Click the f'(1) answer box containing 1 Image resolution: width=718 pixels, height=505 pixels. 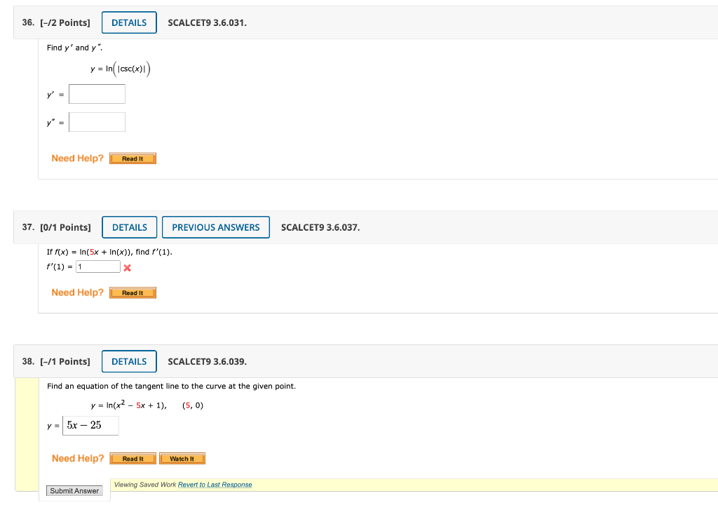[98, 266]
